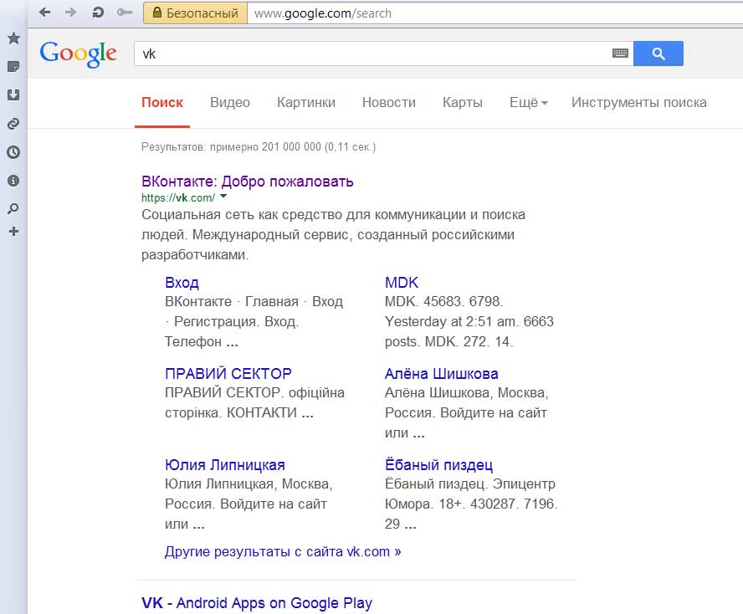Click the blue Google search button
The image size is (743, 614).
[658, 54]
